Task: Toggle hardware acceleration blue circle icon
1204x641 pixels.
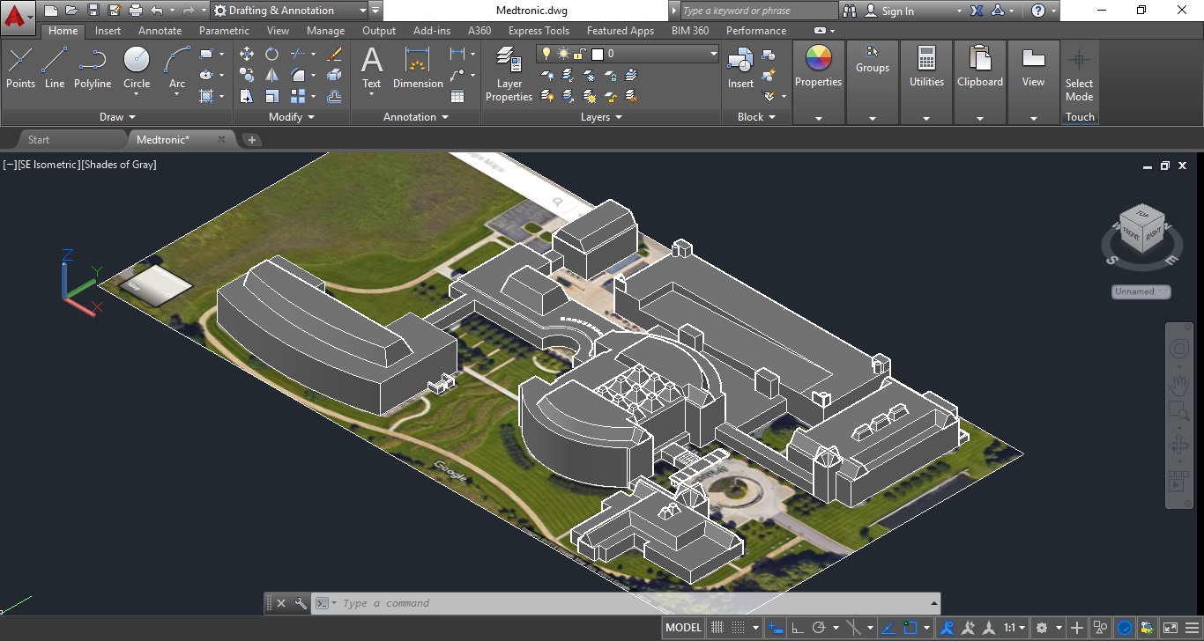Action: pyautogui.click(x=1125, y=628)
